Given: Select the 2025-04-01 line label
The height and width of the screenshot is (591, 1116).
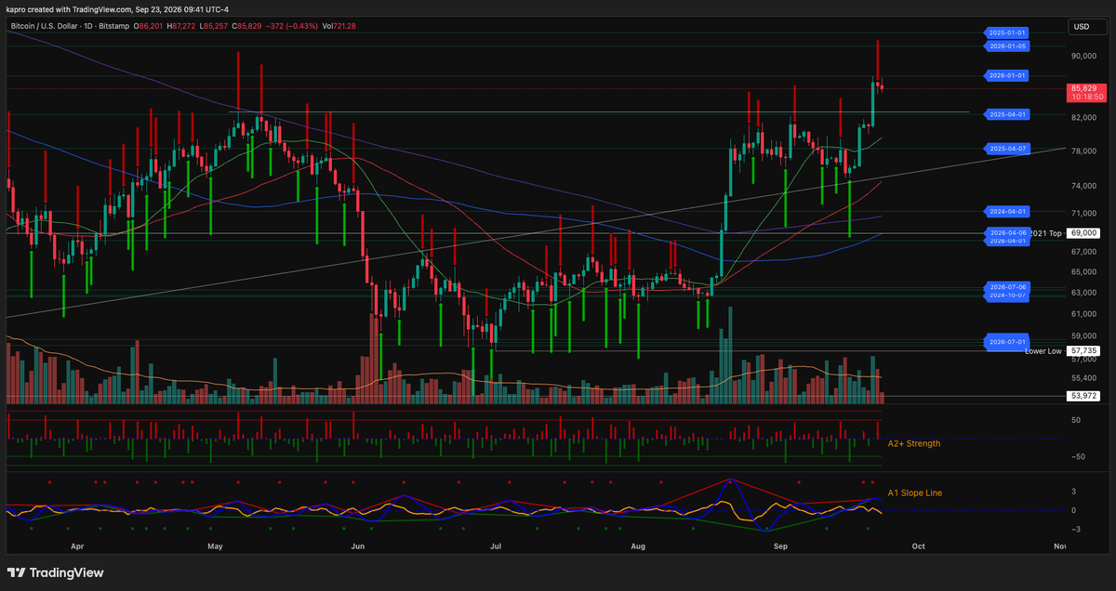Looking at the screenshot, I should pyautogui.click(x=1007, y=114).
